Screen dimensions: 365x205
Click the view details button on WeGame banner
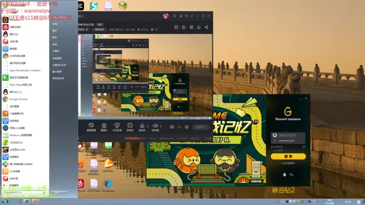point(256,181)
